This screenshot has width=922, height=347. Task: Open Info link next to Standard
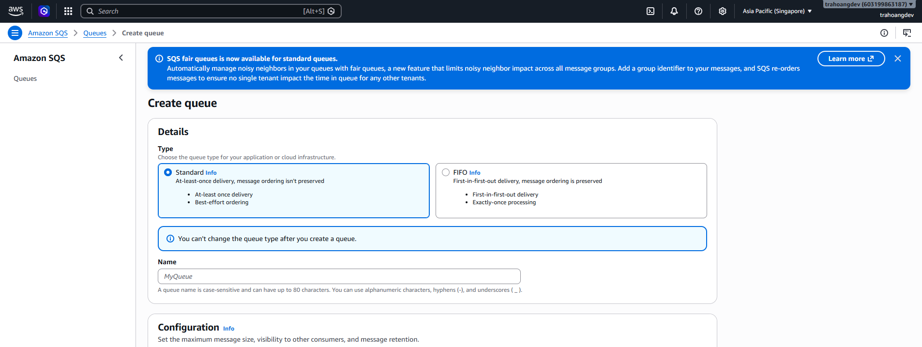[x=211, y=173]
